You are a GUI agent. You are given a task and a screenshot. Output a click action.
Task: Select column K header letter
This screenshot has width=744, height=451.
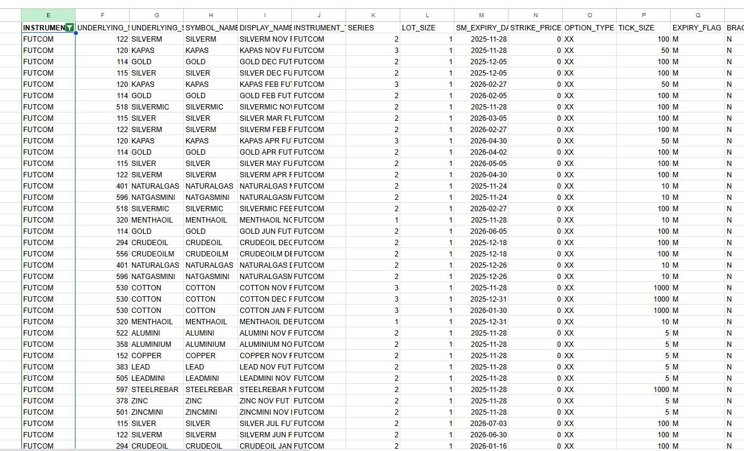click(x=373, y=15)
